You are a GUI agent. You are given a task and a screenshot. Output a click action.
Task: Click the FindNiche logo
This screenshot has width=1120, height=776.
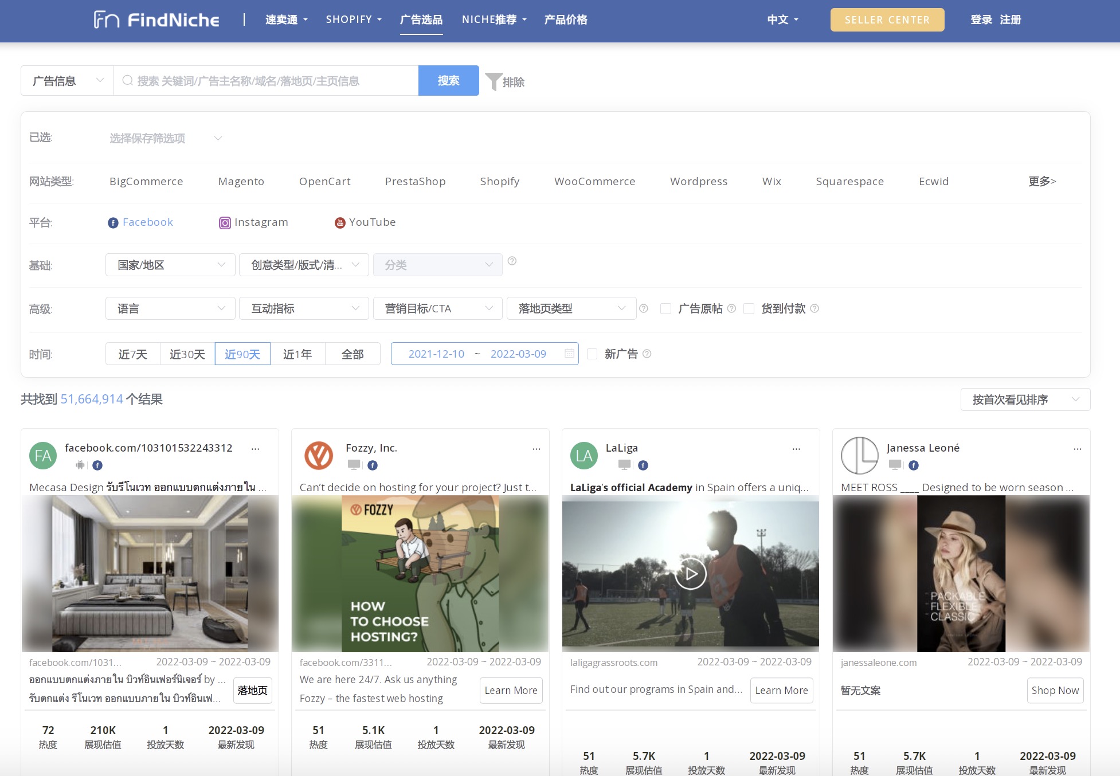coord(156,20)
